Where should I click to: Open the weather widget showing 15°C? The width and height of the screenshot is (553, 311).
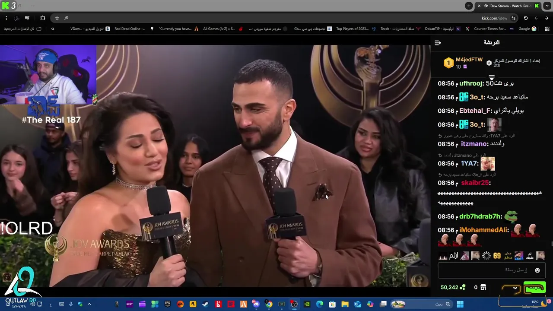pos(534,304)
